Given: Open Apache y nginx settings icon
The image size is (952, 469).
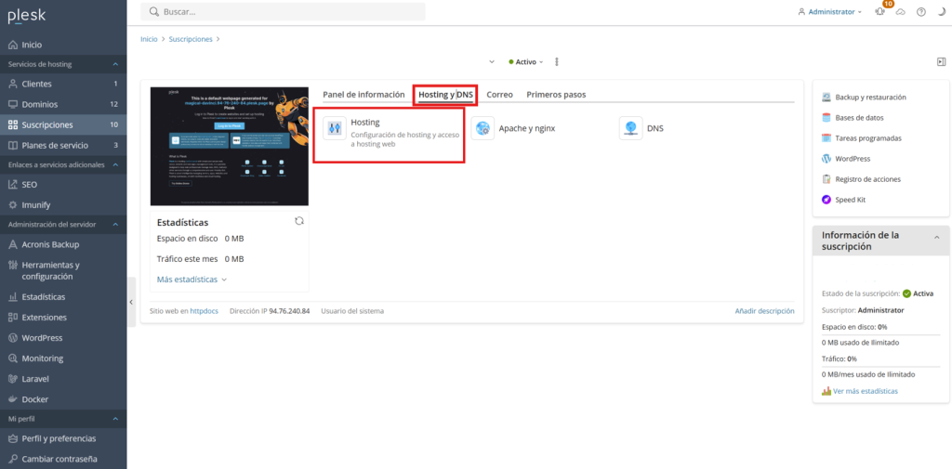Looking at the screenshot, I should tap(483, 129).
